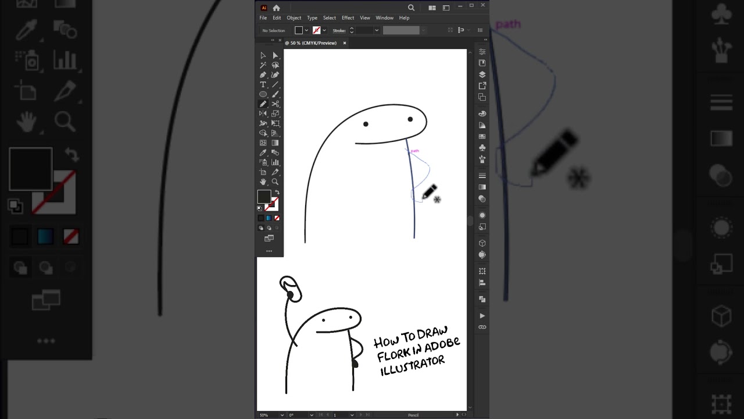The width and height of the screenshot is (744, 419).
Task: Open the control bar panel menu
Action: pyautogui.click(x=480, y=30)
